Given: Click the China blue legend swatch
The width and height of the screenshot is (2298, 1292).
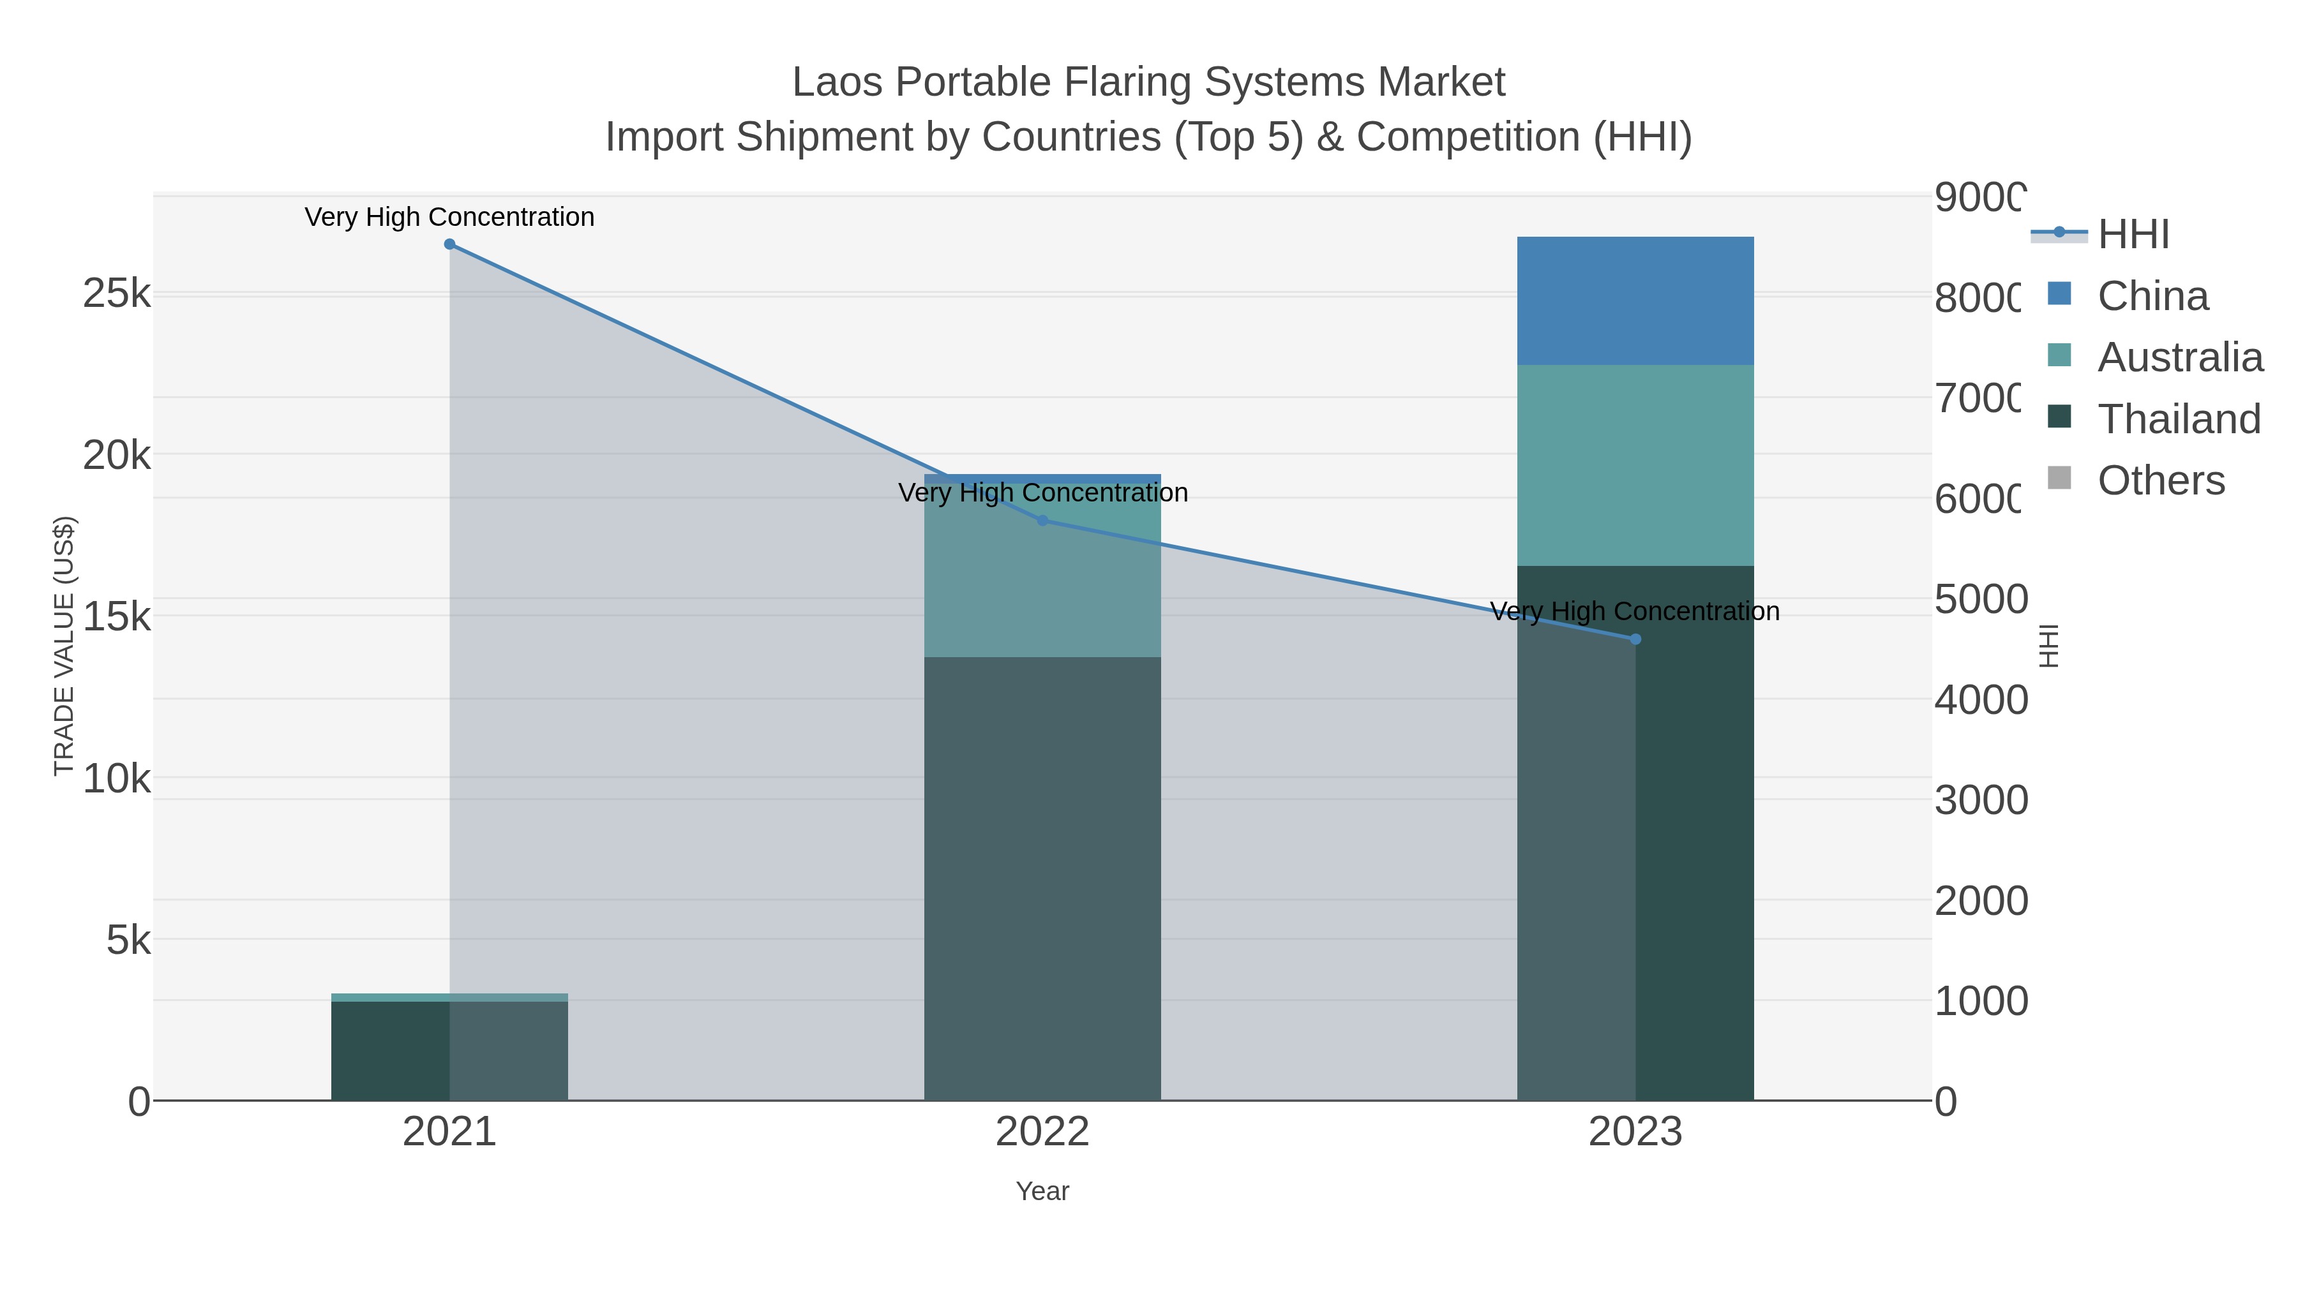Looking at the screenshot, I should coord(2059,293).
